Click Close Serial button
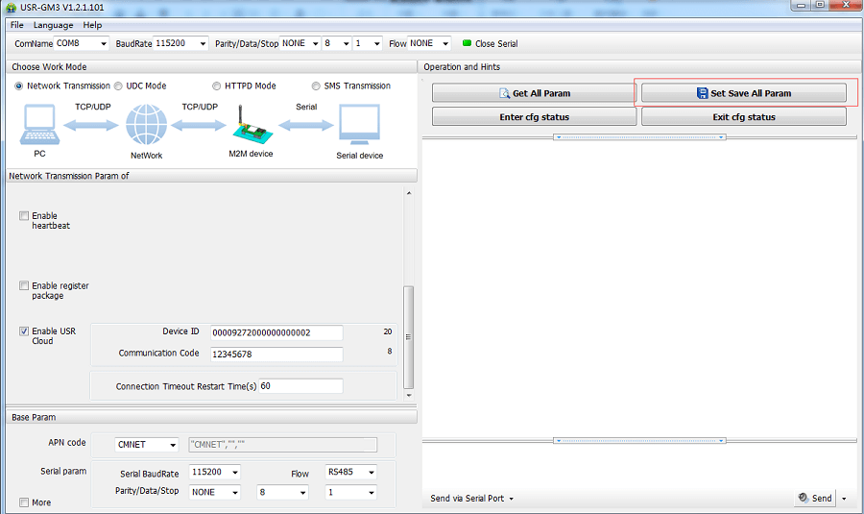 click(490, 43)
